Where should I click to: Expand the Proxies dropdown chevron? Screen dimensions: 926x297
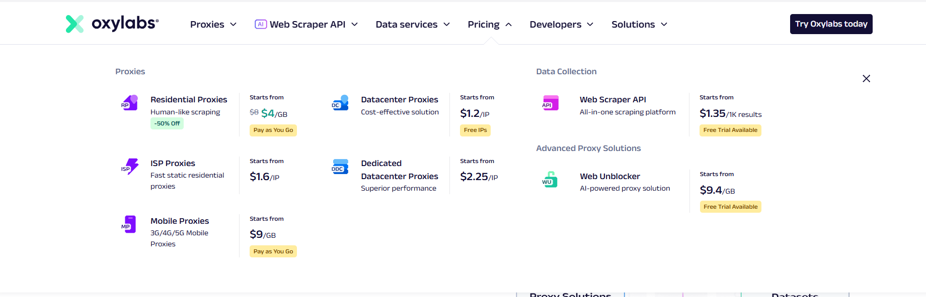coord(233,24)
